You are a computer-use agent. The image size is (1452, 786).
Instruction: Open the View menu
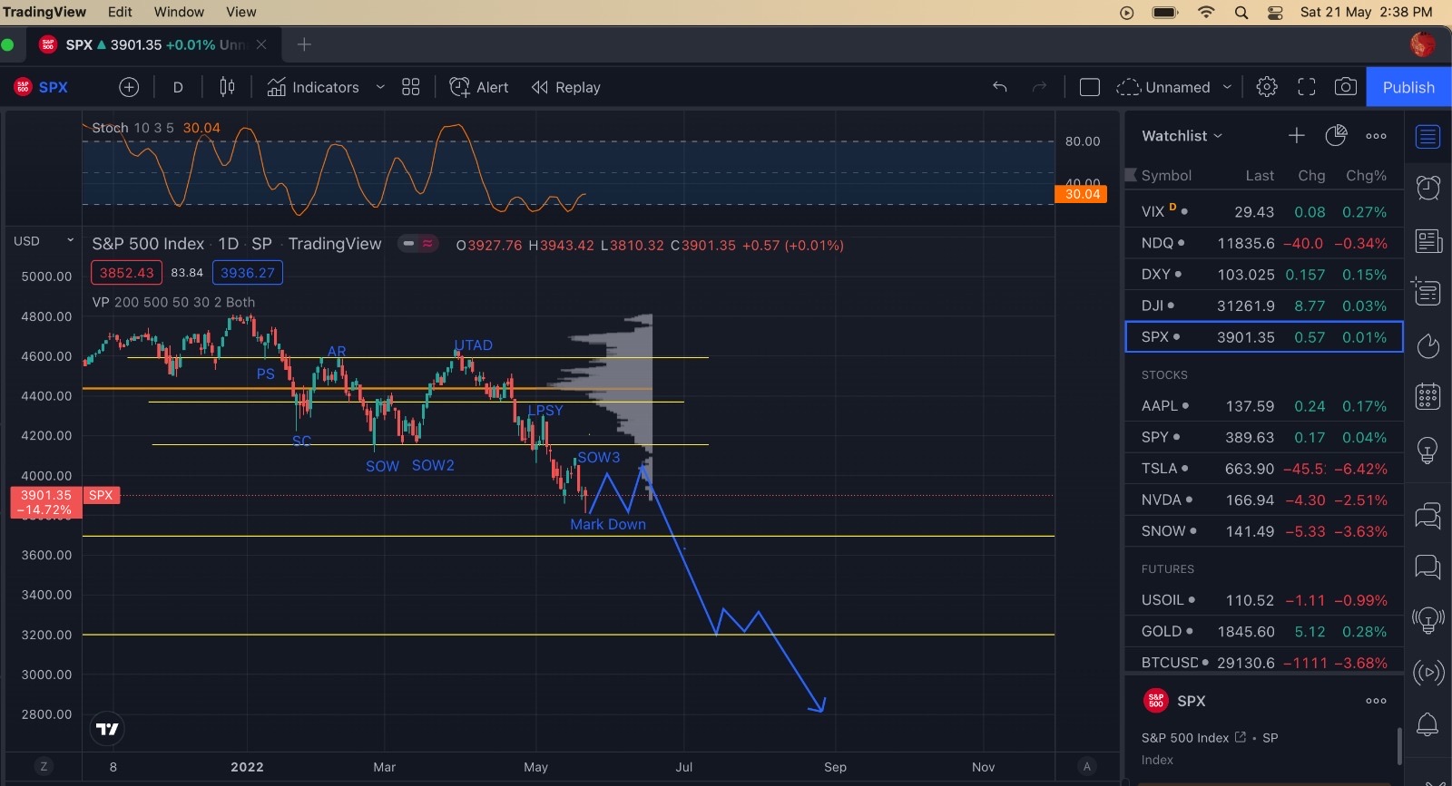point(241,12)
